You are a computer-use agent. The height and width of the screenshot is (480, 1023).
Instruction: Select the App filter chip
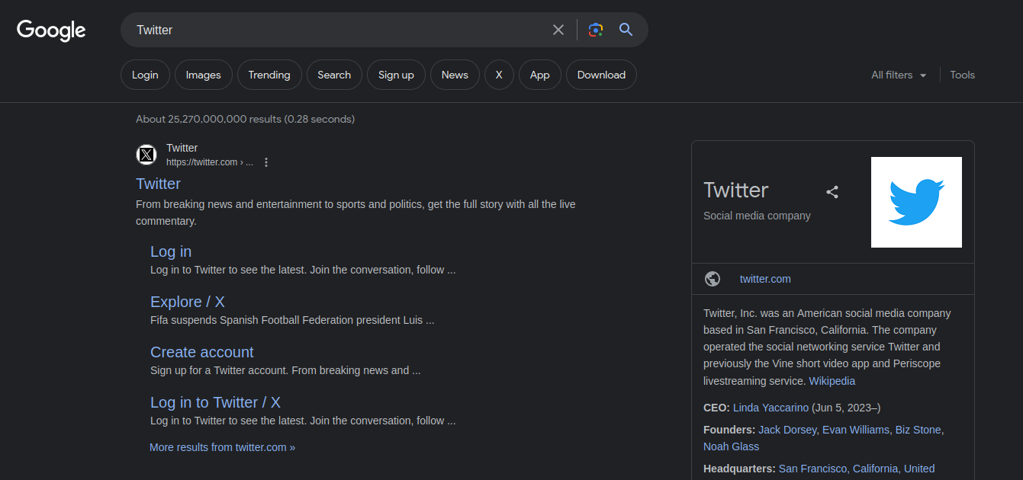pyautogui.click(x=540, y=75)
